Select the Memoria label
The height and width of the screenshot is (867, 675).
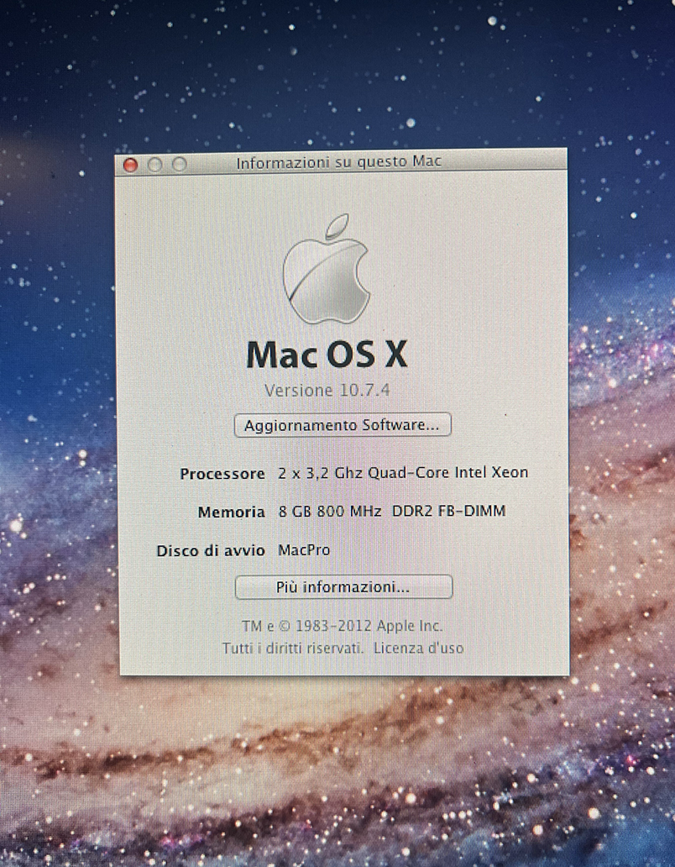231,512
